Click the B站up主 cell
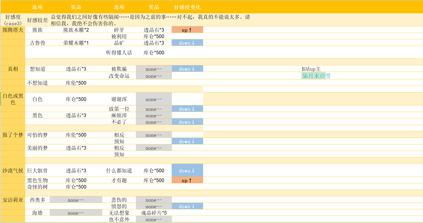The width and height of the screenshot is (423, 223). coord(311,69)
